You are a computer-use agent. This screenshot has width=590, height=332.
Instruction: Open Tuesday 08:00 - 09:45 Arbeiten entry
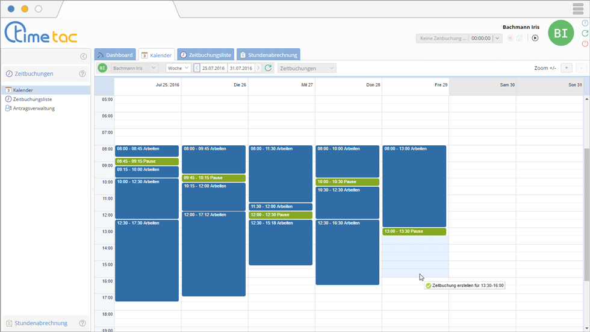(x=214, y=159)
